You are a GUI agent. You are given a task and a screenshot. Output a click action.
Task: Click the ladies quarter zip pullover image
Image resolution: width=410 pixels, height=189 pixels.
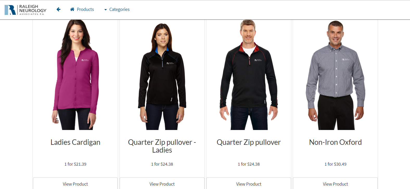pyautogui.click(x=162, y=76)
